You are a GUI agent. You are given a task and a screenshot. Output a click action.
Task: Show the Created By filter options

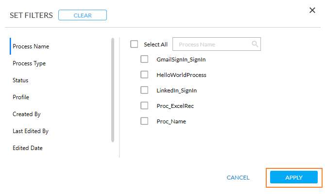pyautogui.click(x=26, y=114)
